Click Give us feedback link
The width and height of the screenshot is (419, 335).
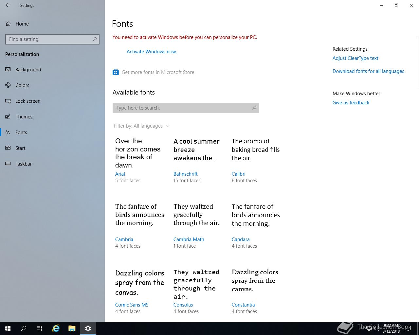351,103
